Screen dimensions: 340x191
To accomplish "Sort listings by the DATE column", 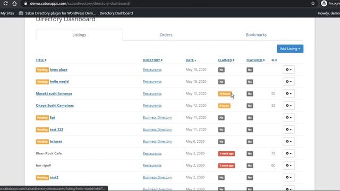I will [191, 60].
